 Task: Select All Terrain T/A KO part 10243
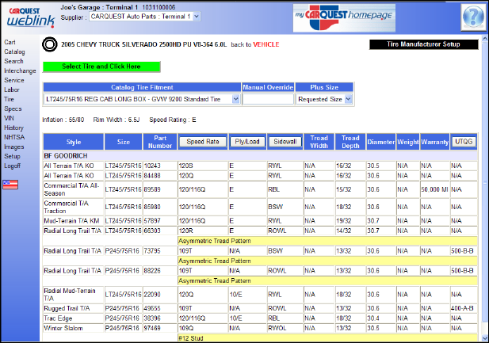pos(260,166)
